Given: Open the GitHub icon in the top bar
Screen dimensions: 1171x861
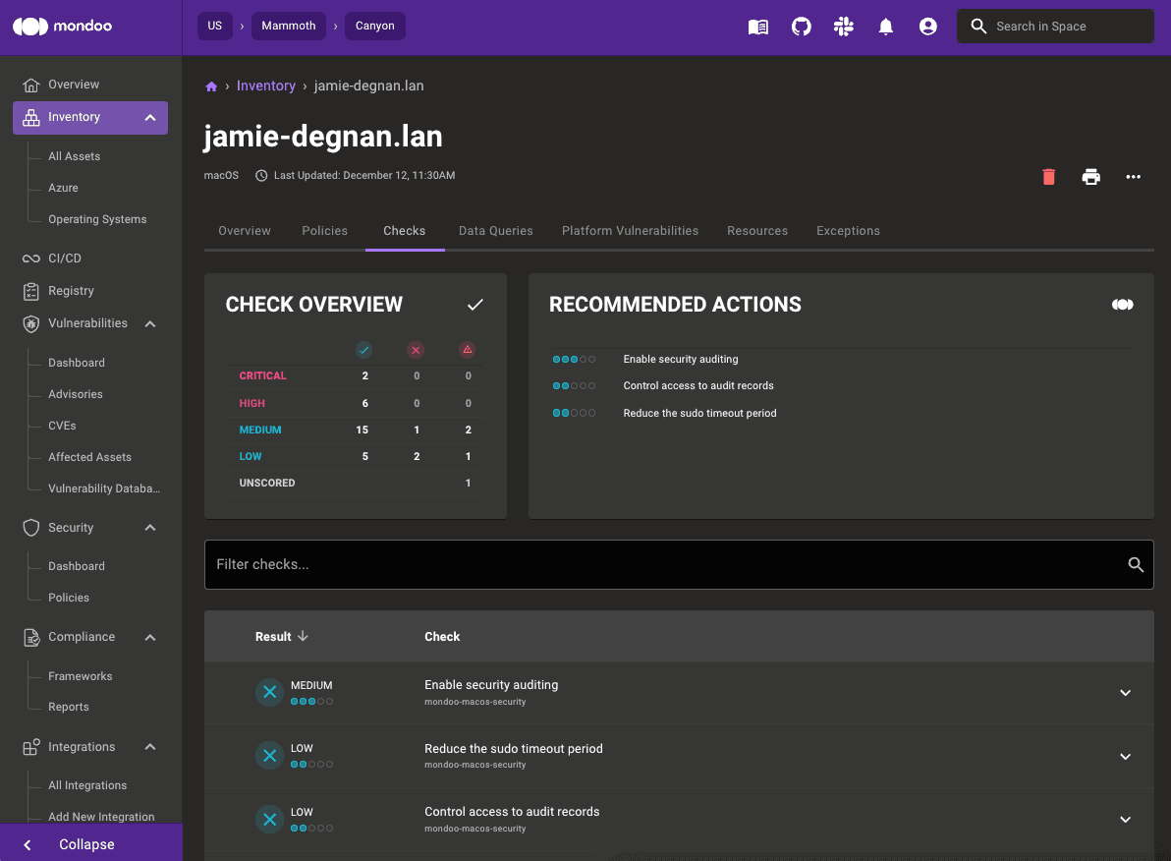Looking at the screenshot, I should click(x=801, y=27).
